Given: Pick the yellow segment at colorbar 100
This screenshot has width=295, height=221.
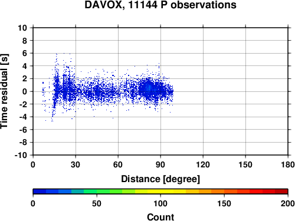Looking at the screenshot, I should point(160,192).
